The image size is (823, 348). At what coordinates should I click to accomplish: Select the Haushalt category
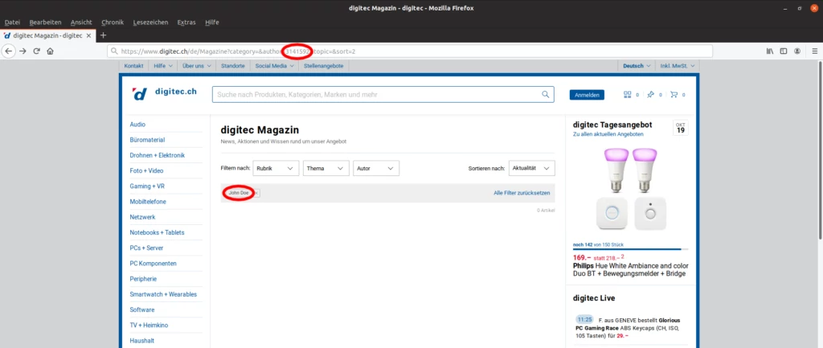point(141,341)
